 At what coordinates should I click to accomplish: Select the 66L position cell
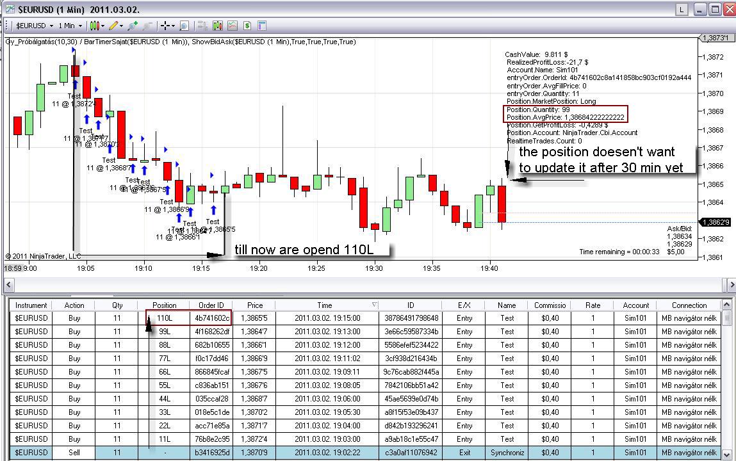click(164, 372)
